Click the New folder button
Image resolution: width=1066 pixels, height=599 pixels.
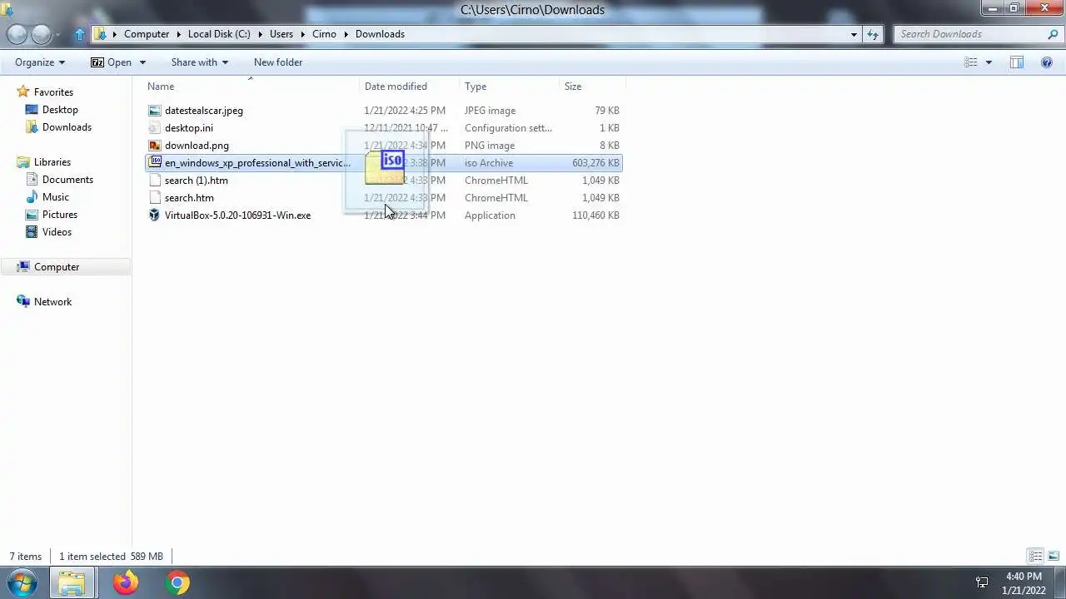click(278, 62)
